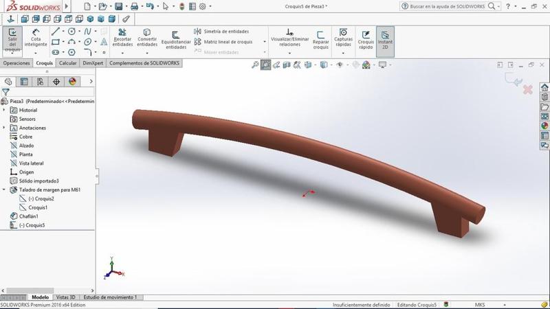
Task: Switch to Calcular tab
Action: point(67,63)
